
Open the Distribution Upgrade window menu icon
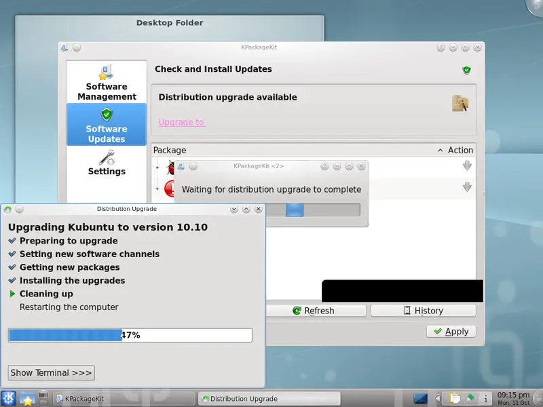7,209
